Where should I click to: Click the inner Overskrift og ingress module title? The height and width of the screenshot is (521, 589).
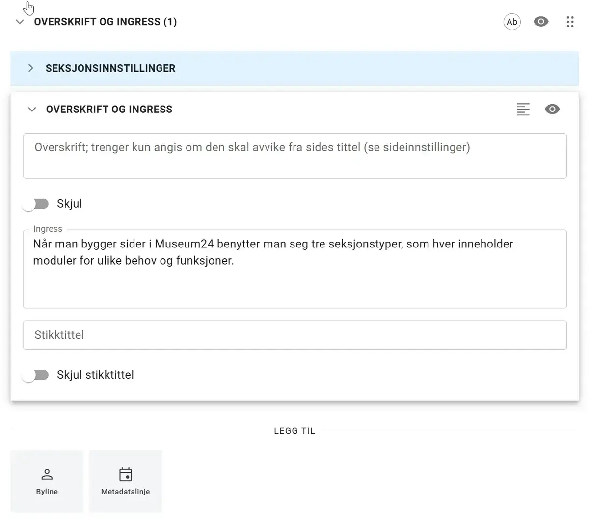[109, 109]
